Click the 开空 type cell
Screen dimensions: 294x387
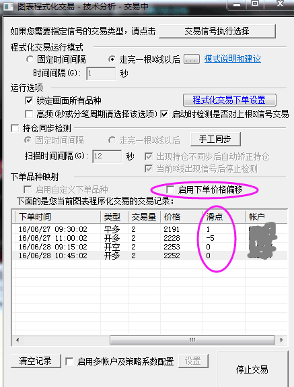point(112,247)
